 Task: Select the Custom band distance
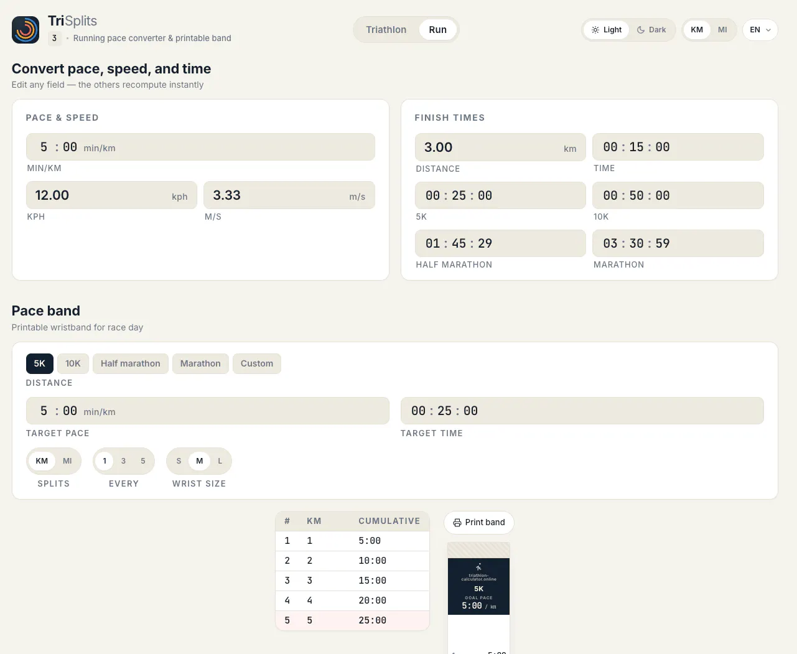tap(257, 363)
